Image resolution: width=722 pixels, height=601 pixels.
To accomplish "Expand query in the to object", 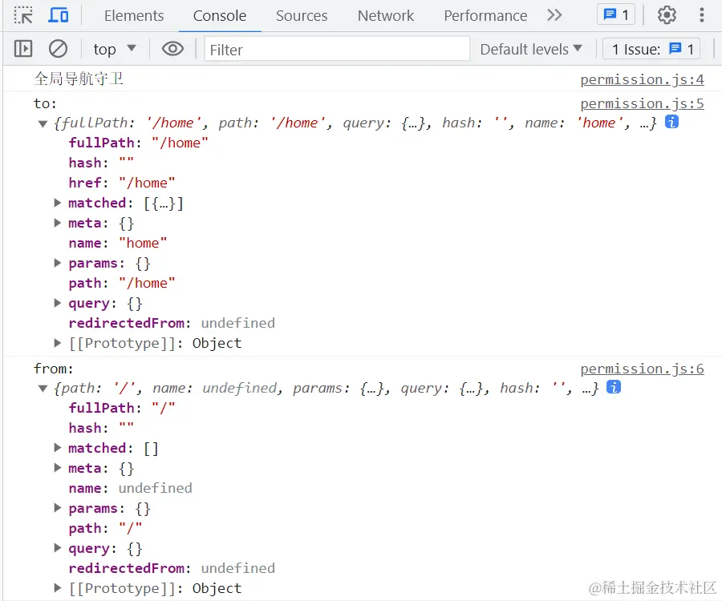I will [58, 303].
